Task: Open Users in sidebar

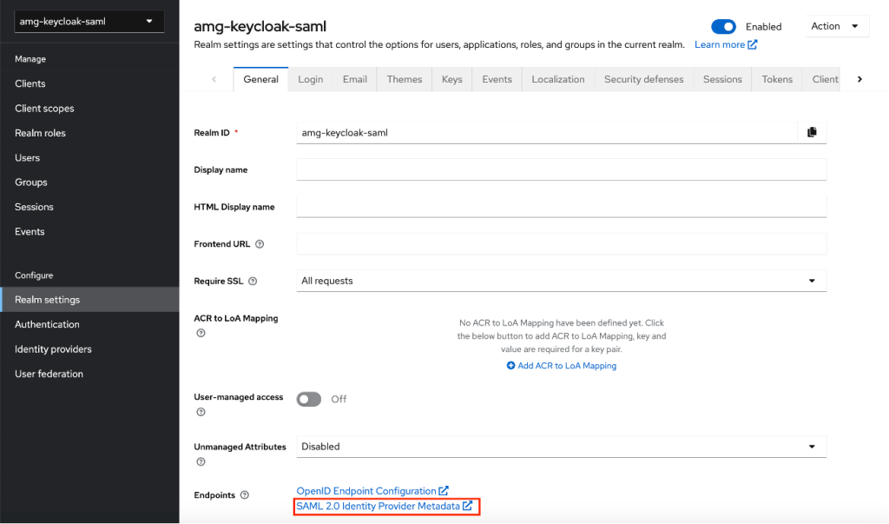Action: point(89,158)
